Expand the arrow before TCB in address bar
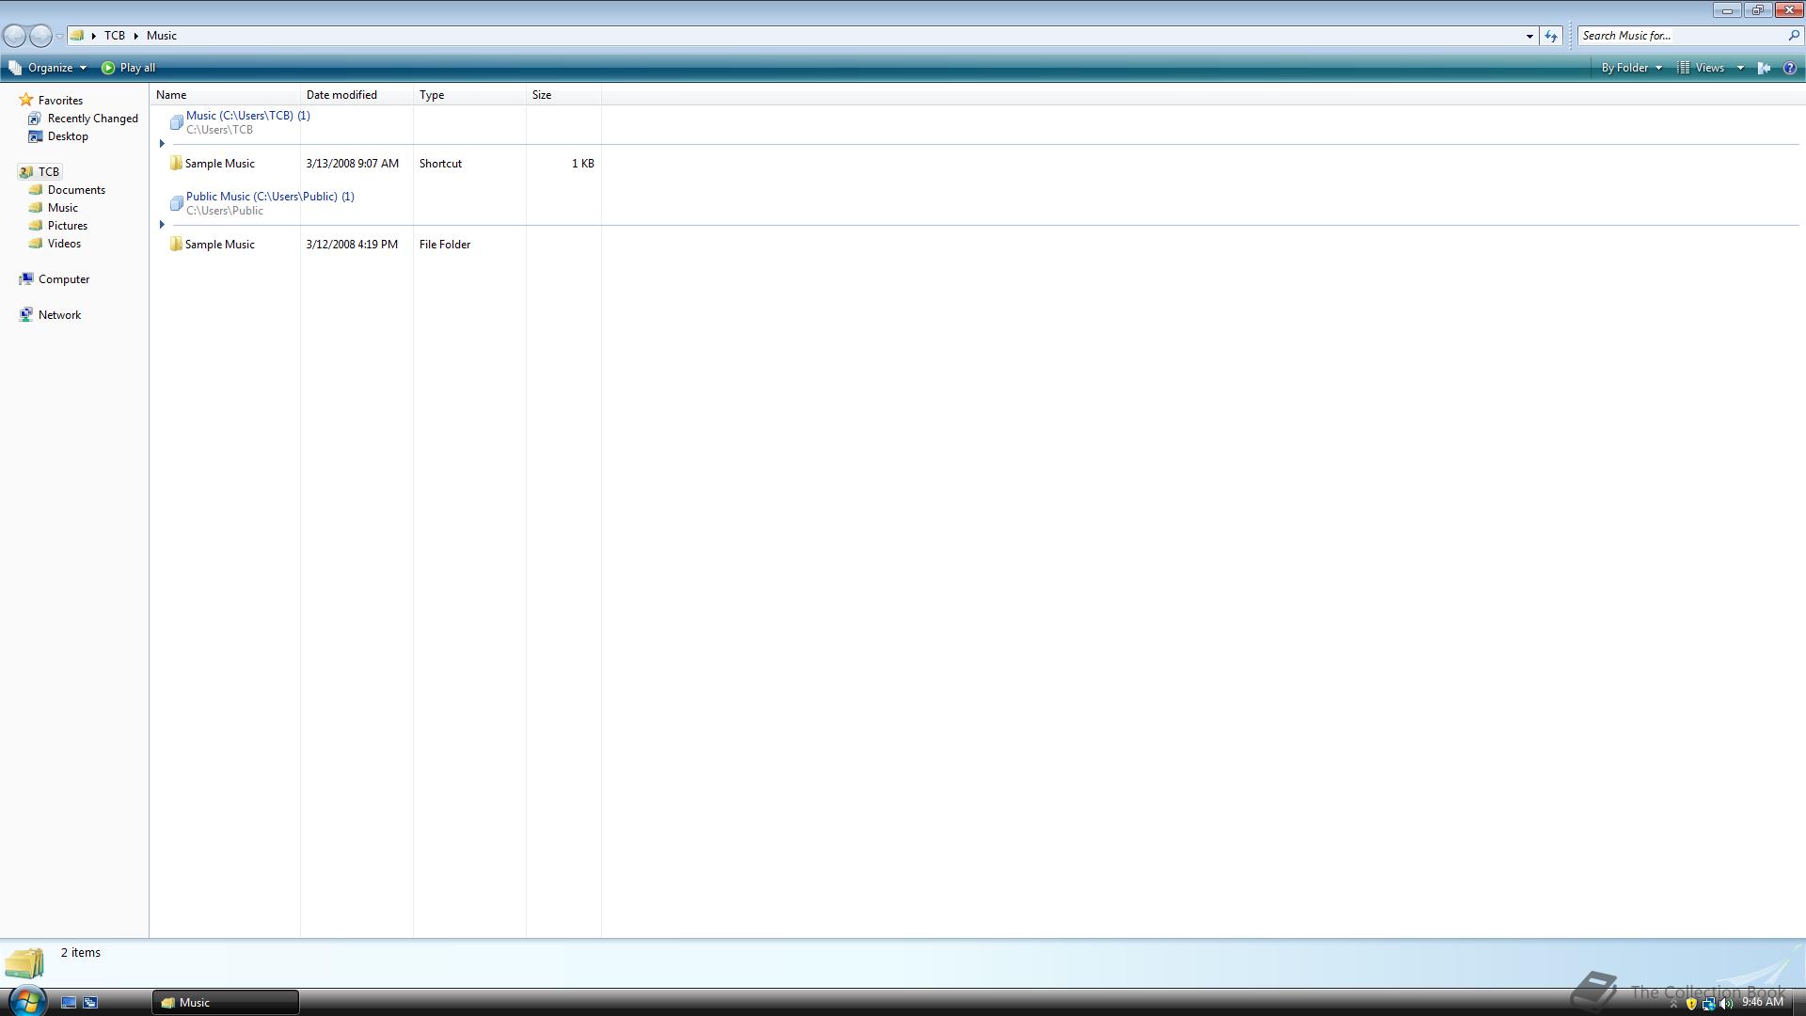1806x1016 pixels. (94, 36)
